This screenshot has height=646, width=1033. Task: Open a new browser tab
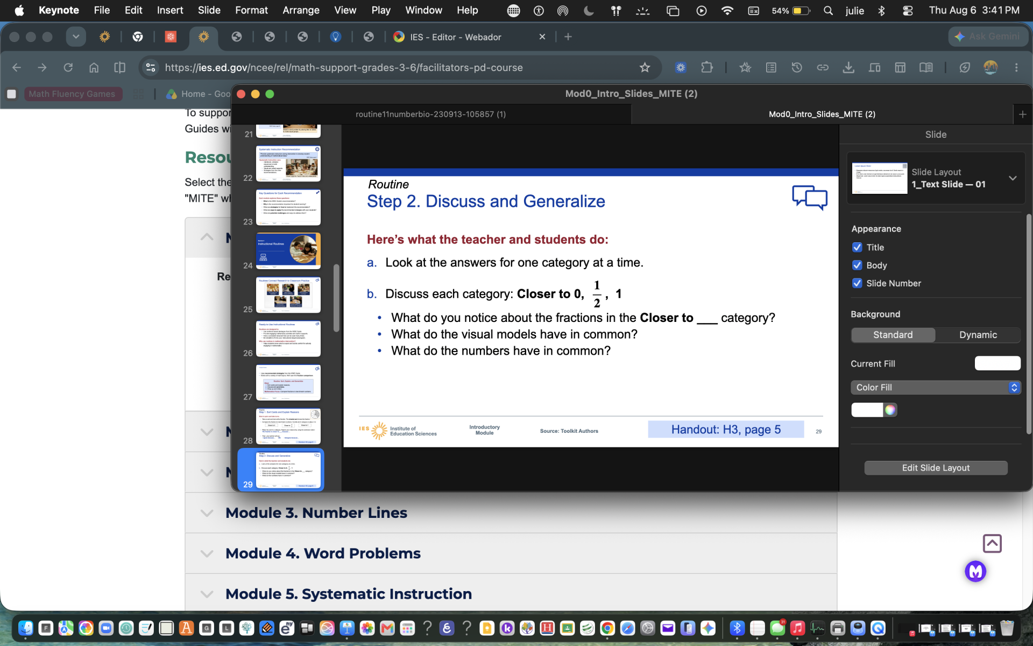pos(568,37)
